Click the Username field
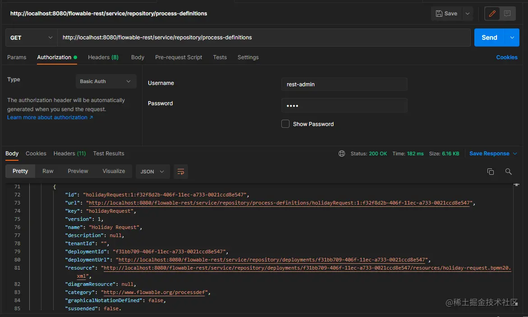The width and height of the screenshot is (528, 317). click(344, 84)
